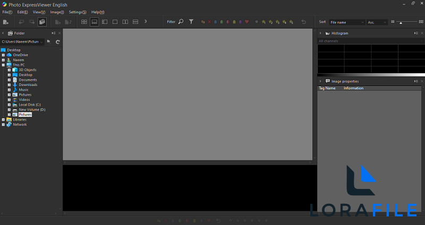Click the small thumbnails icon beside slider
The image size is (425, 225).
(x=393, y=22)
